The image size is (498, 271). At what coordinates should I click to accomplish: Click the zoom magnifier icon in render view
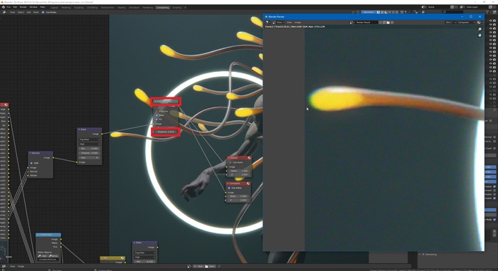coord(480,29)
